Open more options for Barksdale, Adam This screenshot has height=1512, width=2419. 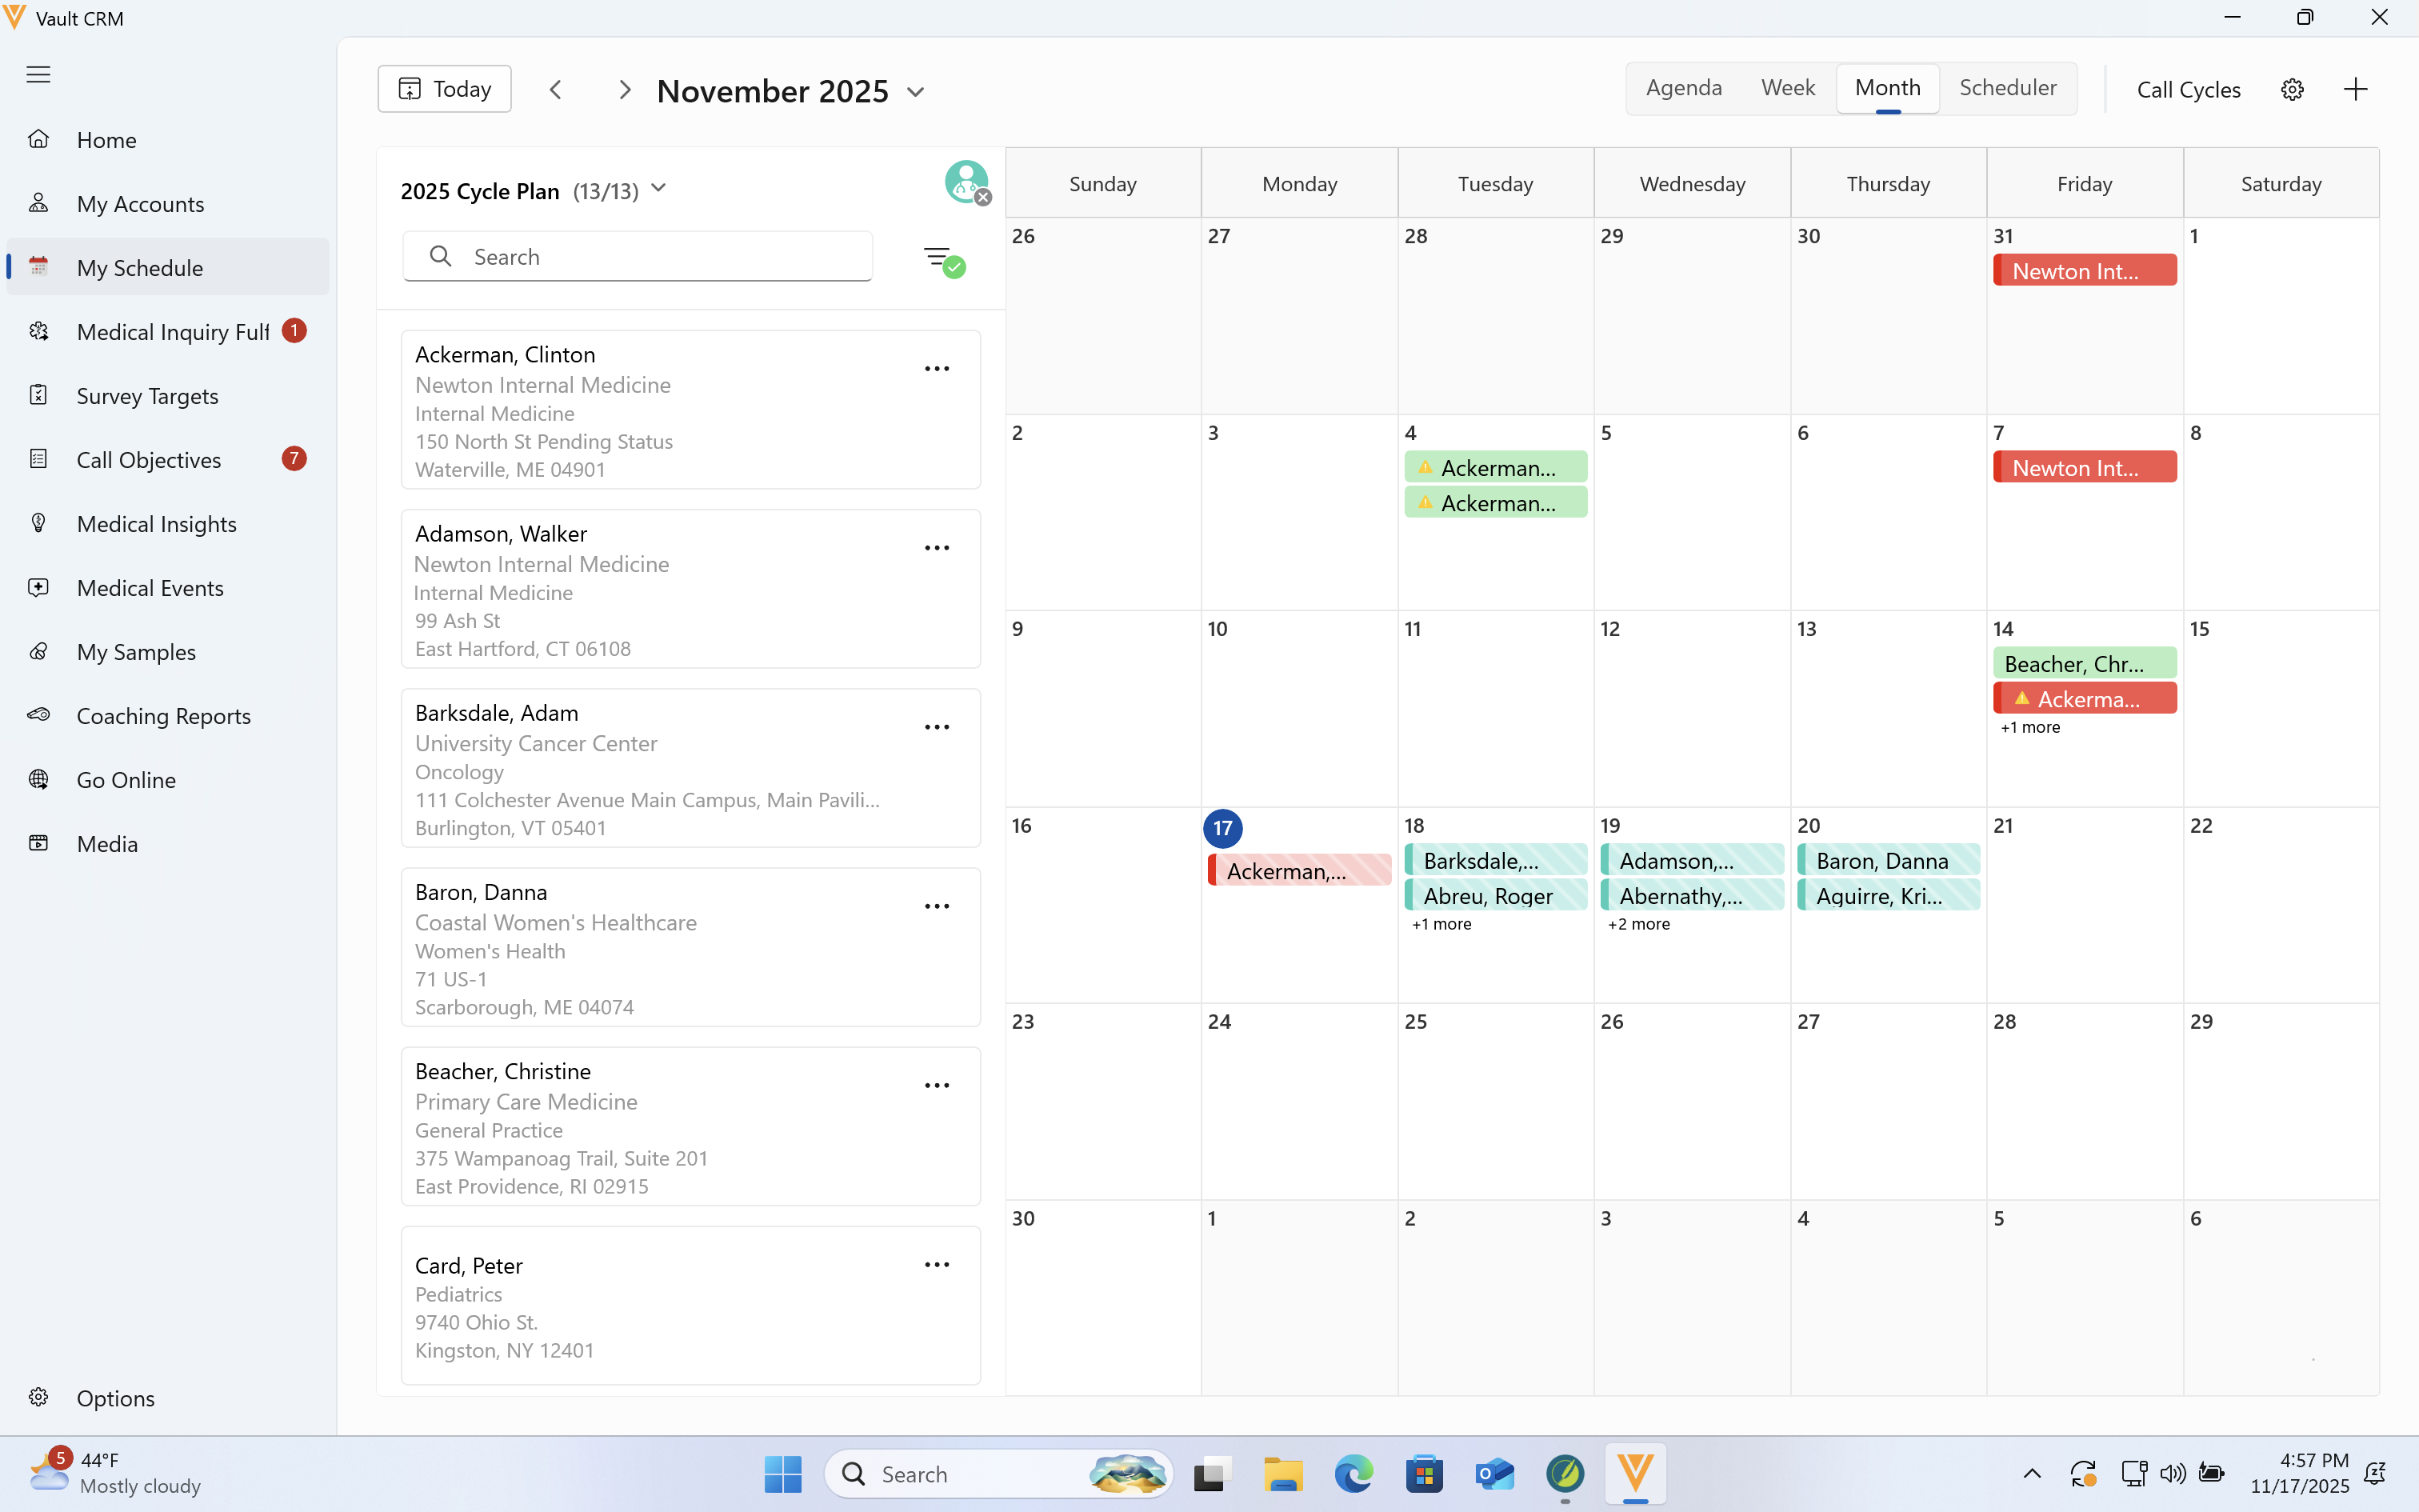937,727
